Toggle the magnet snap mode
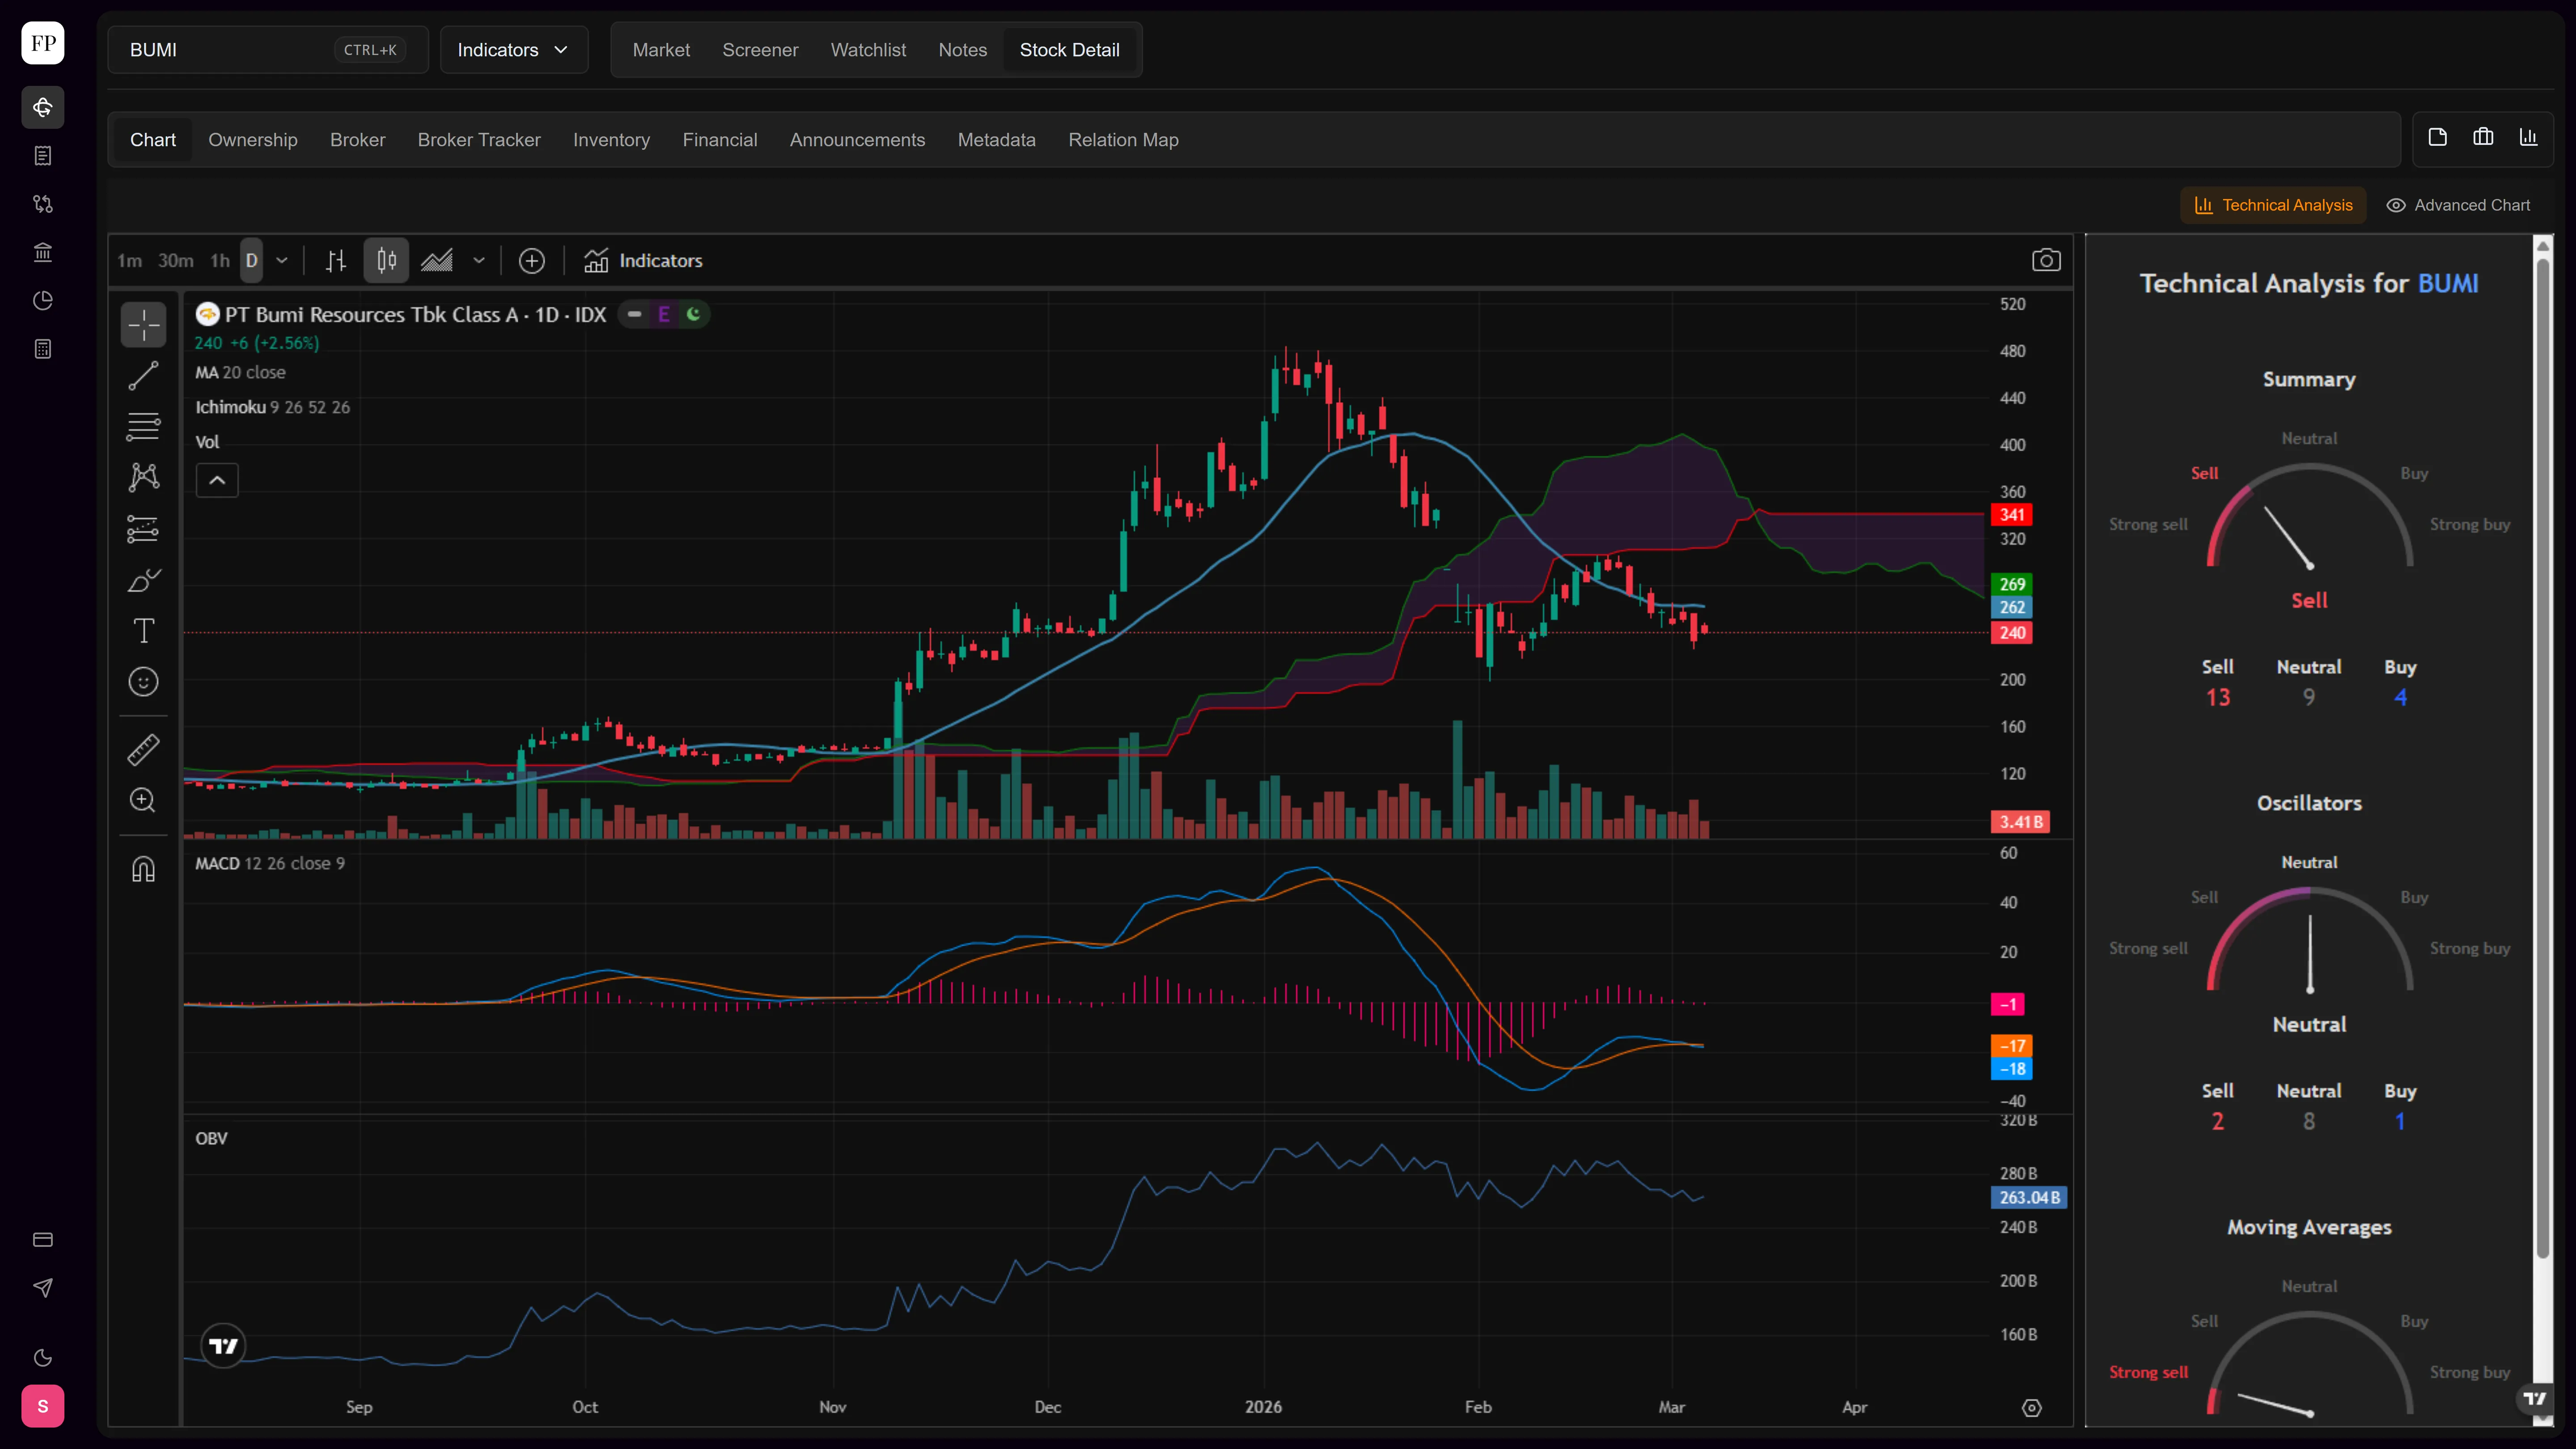The width and height of the screenshot is (2576, 1449). point(143,869)
